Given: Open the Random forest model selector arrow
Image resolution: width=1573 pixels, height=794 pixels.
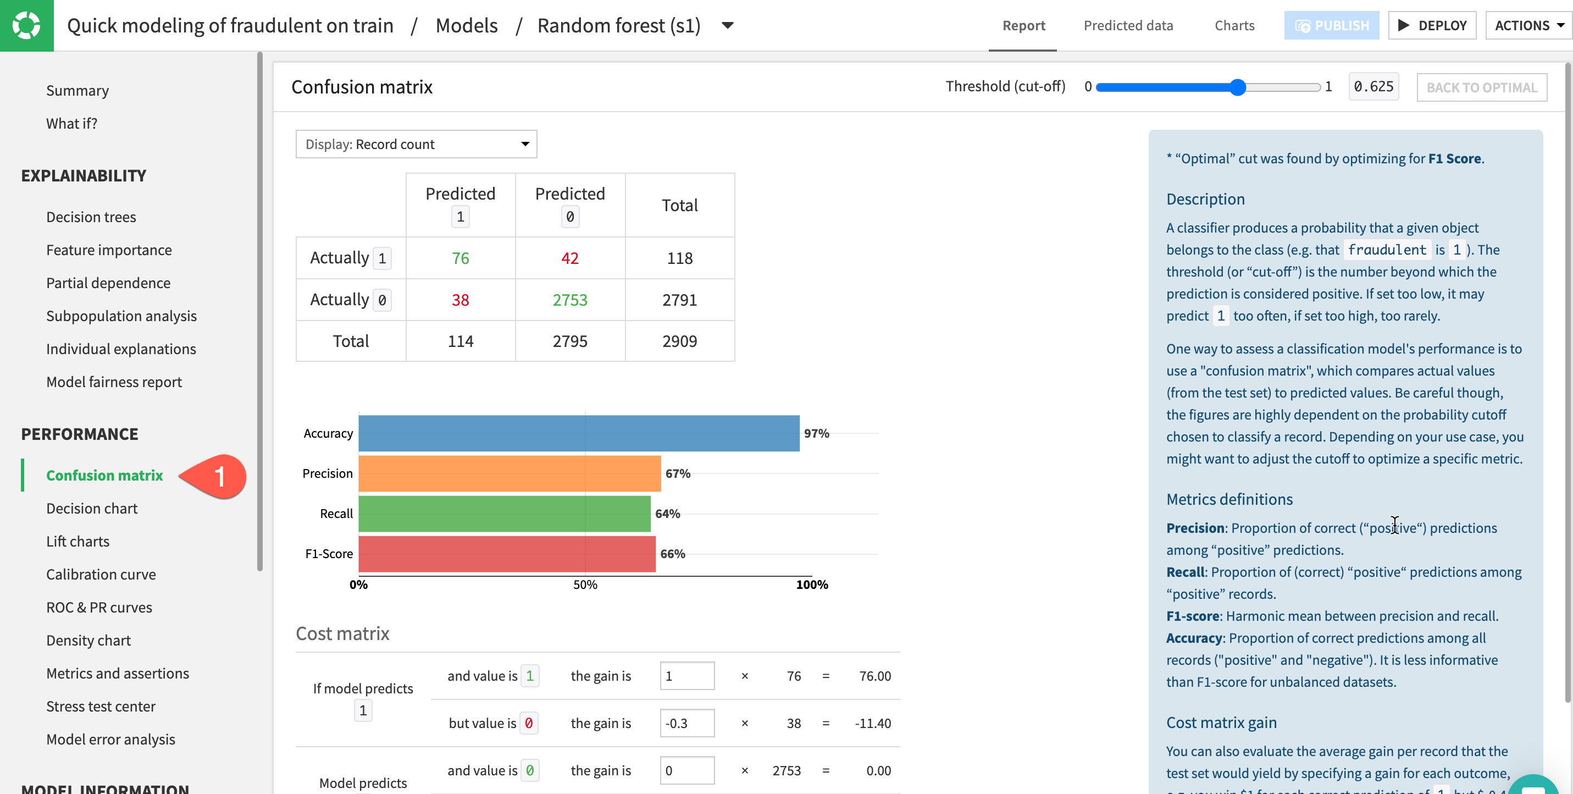Looking at the screenshot, I should [727, 26].
